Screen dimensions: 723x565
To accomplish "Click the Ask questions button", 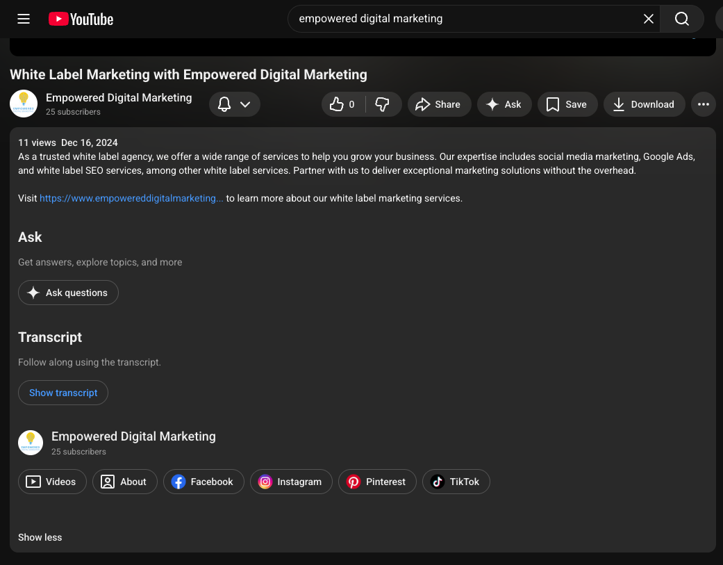I will (67, 293).
